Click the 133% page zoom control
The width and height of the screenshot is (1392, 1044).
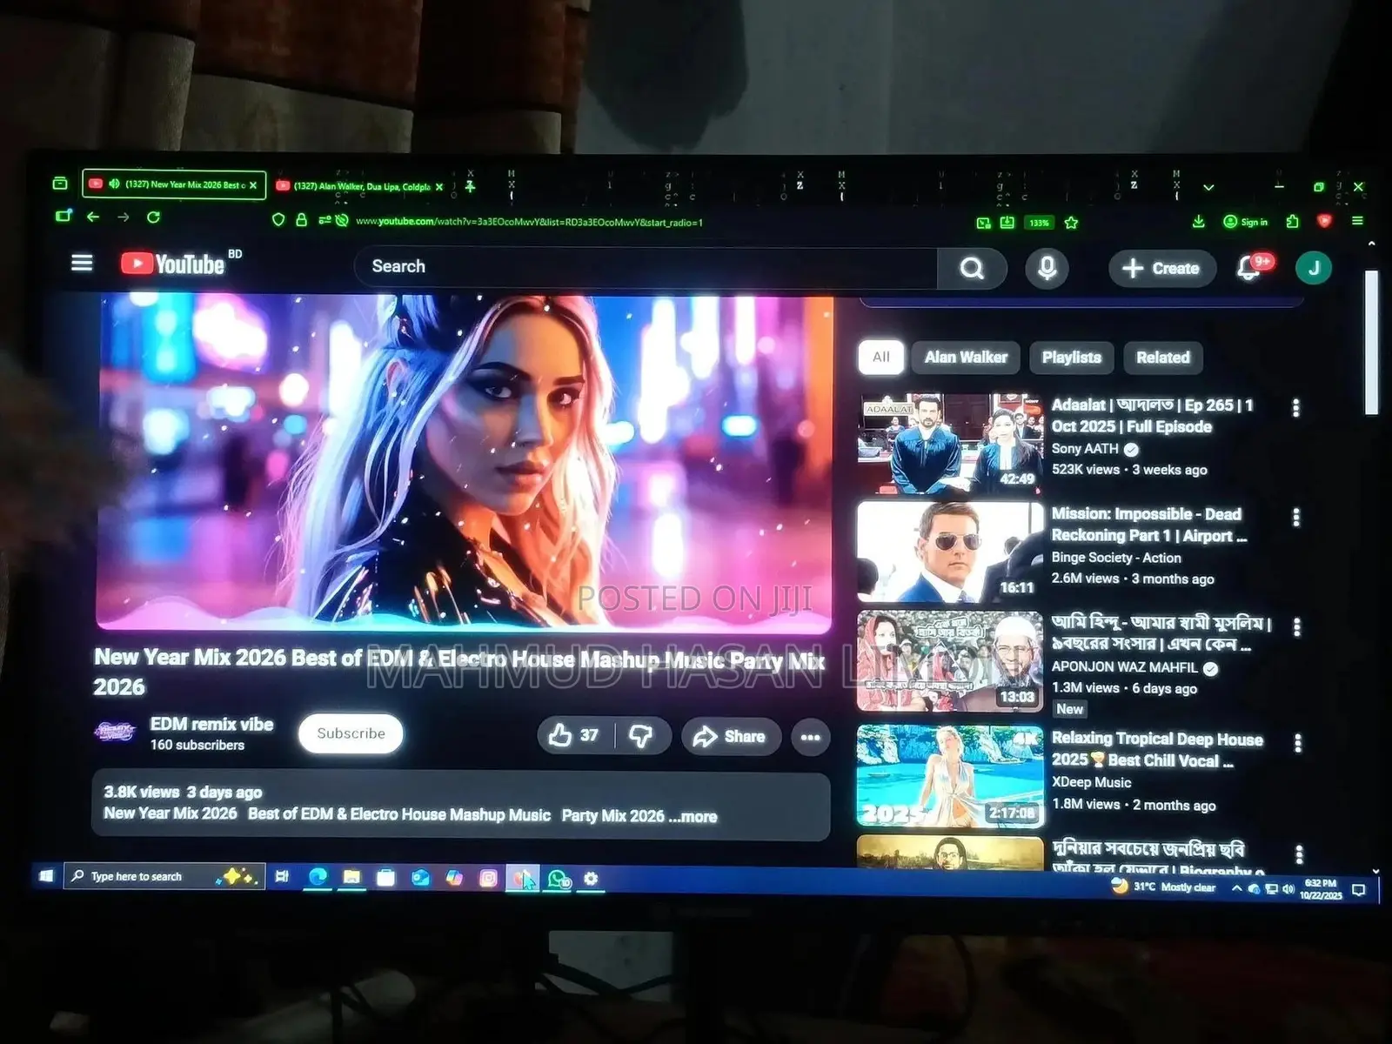tap(1039, 222)
